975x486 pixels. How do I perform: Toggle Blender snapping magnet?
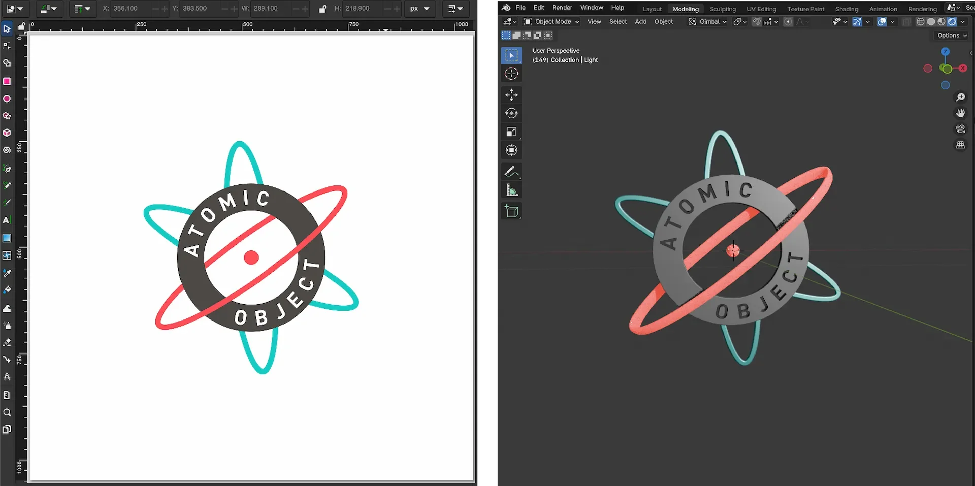click(x=756, y=22)
